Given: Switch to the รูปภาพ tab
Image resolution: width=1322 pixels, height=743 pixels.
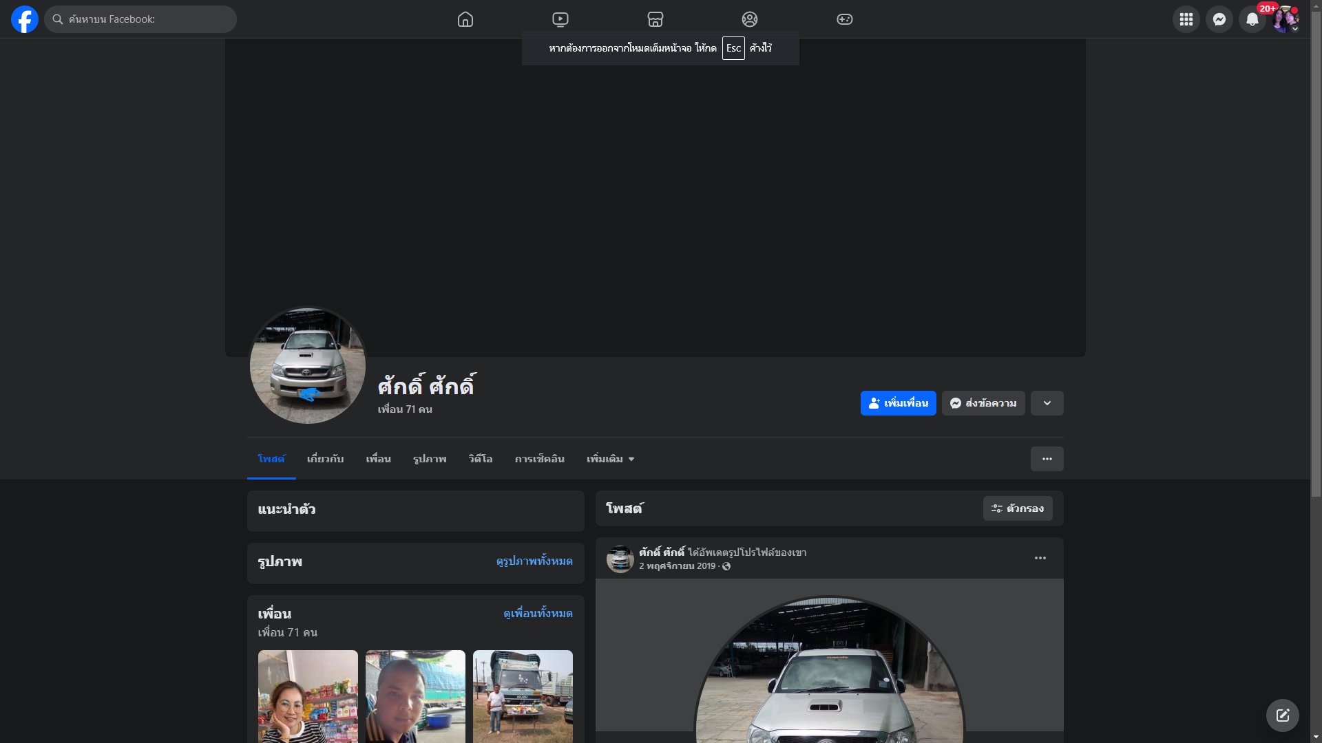Looking at the screenshot, I should pyautogui.click(x=430, y=459).
